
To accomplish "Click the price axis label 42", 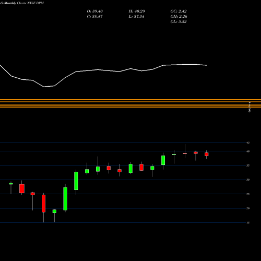I will tap(248, 143).
